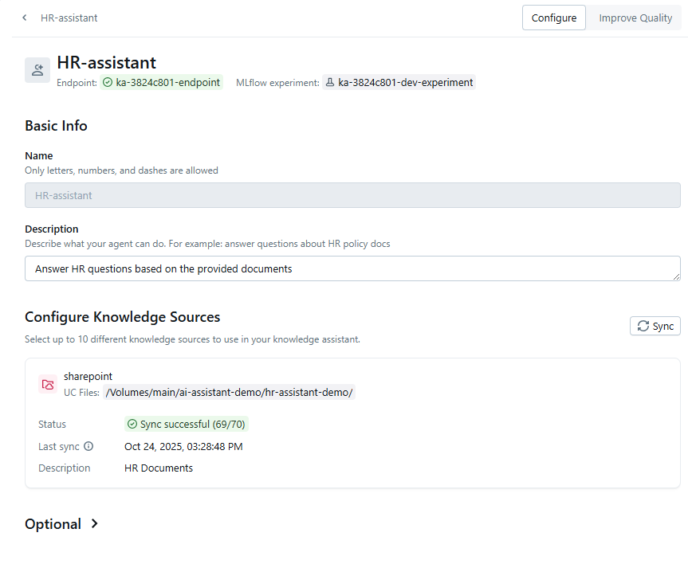The height and width of the screenshot is (564, 688).
Task: Switch to the Configure tab
Action: (x=553, y=17)
